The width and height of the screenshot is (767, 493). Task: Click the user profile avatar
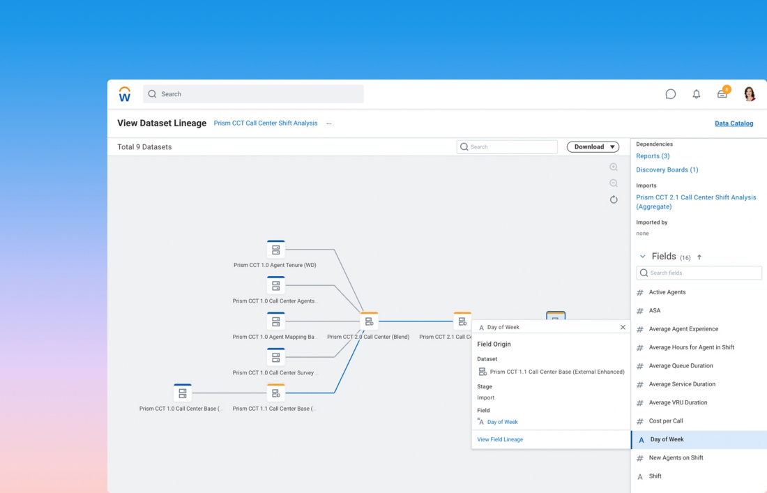click(x=750, y=94)
